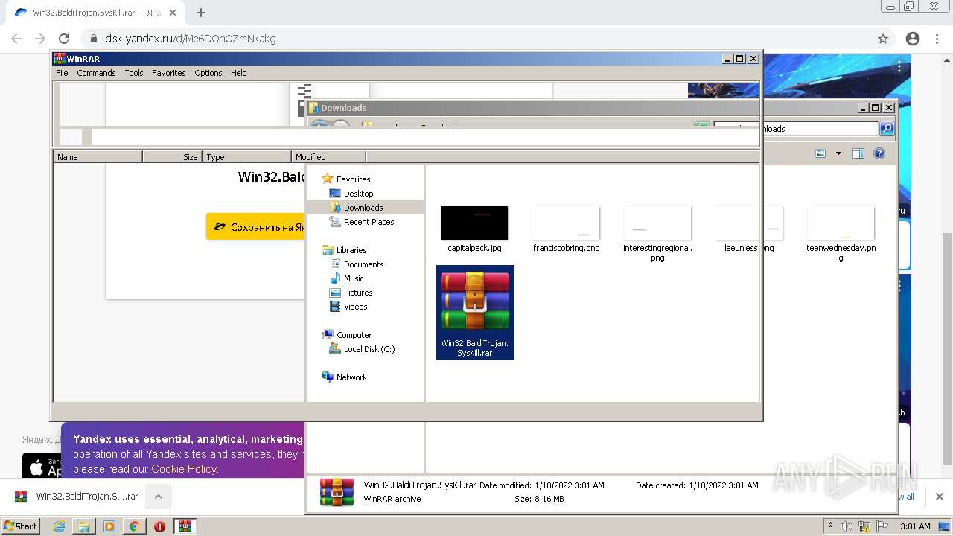
Task: Switch to WinRAR taskbar button
Action: [x=185, y=526]
